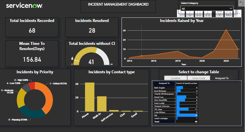Viewport: 245px width, 132px height.
Task: Sort by Count of result.number header
Action: (187, 83)
